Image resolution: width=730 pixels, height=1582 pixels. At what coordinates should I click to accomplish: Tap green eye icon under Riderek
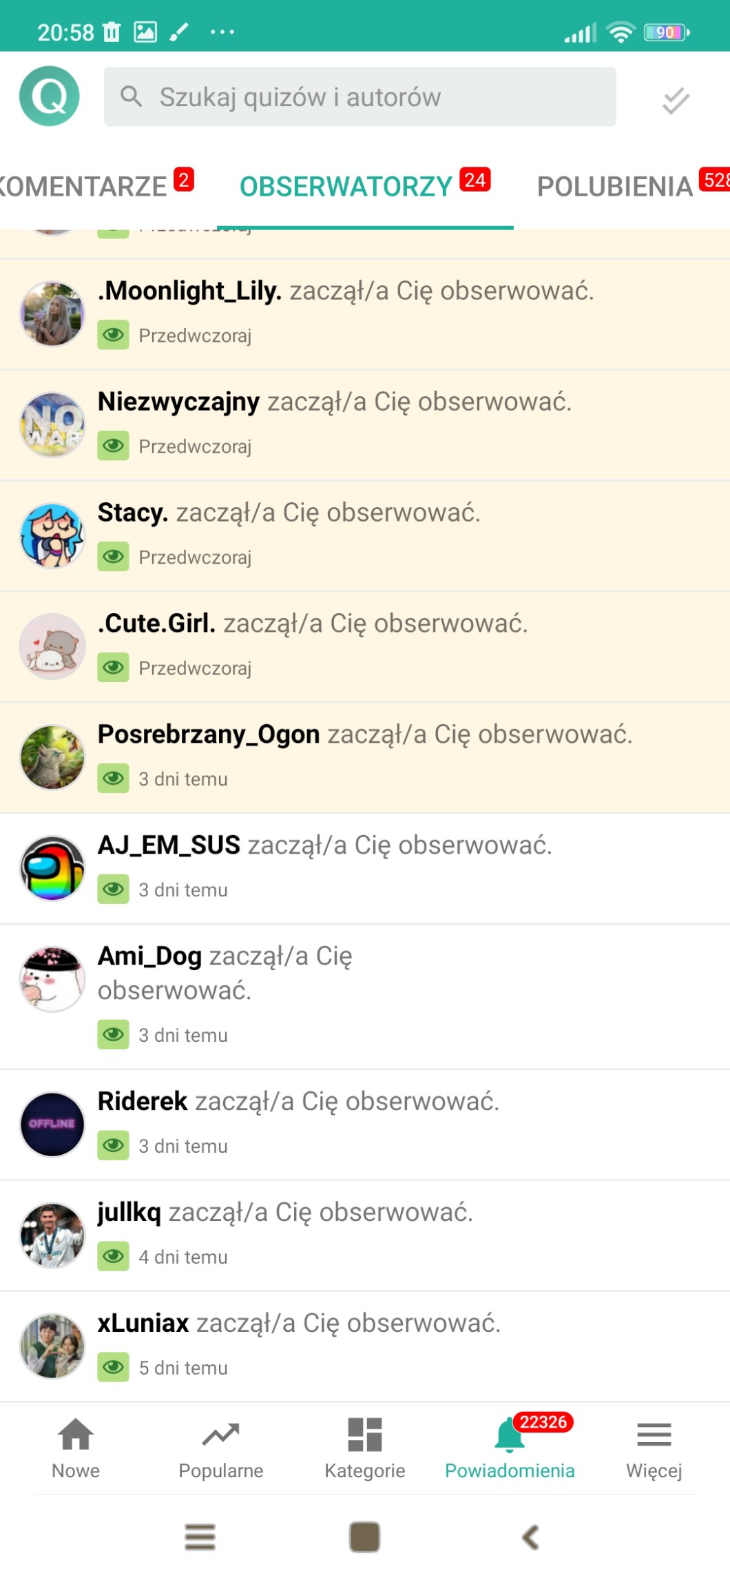pyautogui.click(x=113, y=1145)
